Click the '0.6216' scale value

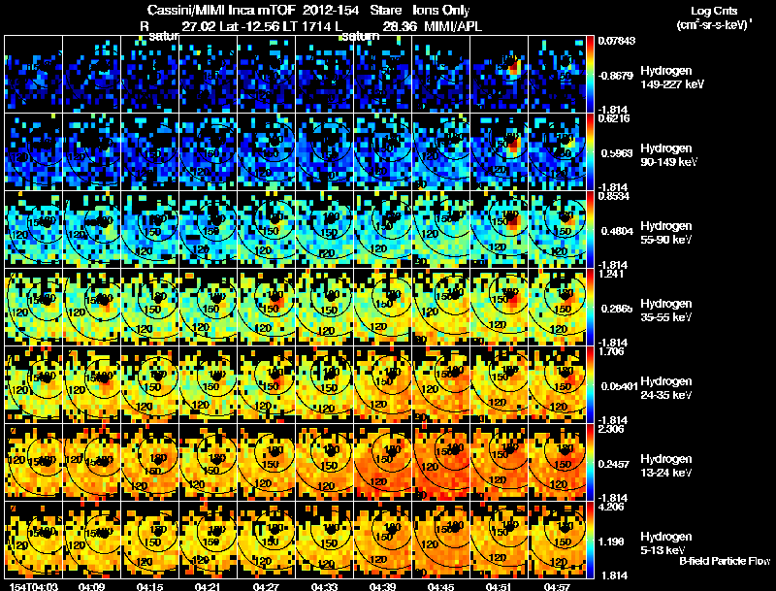click(614, 118)
